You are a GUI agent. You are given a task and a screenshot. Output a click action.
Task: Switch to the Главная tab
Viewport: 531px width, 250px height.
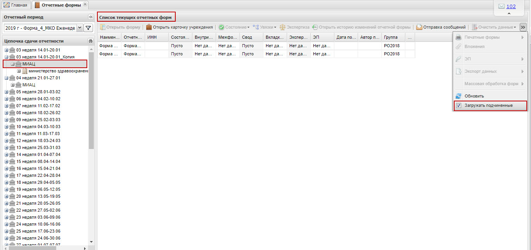pos(16,5)
